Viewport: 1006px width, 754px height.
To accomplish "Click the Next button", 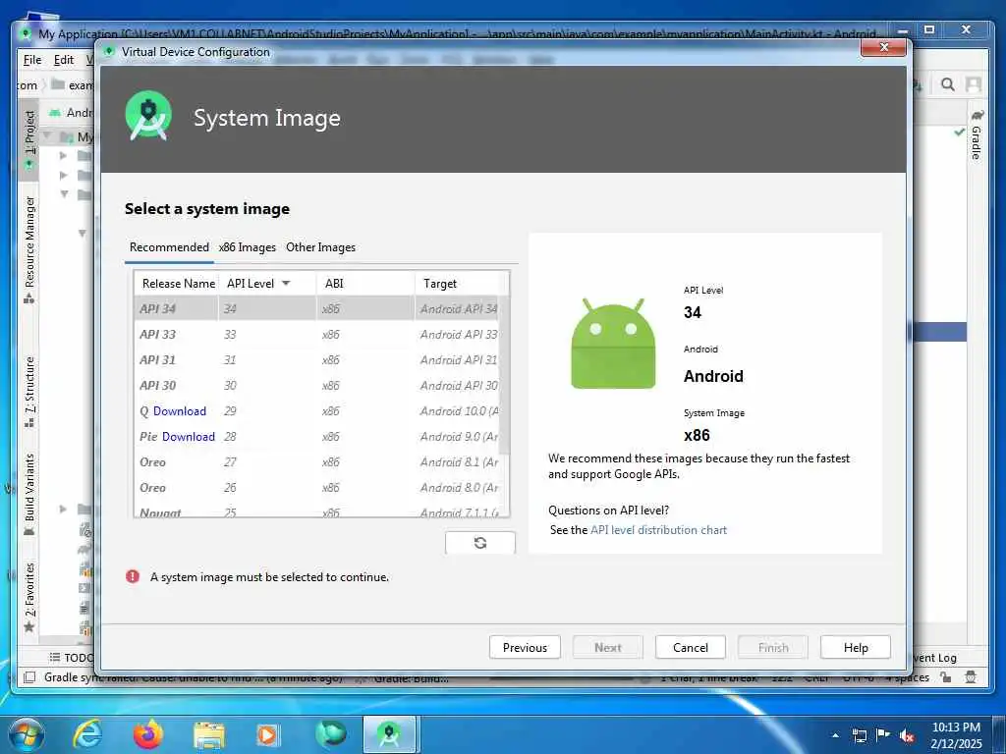I will coord(607,648).
